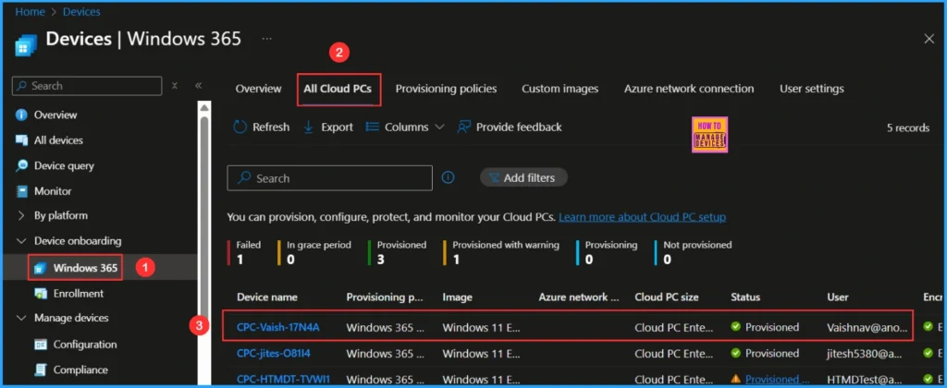Open device CPC-Vaish-17N4A
Viewport: 947px width, 388px height.
pyautogui.click(x=277, y=327)
